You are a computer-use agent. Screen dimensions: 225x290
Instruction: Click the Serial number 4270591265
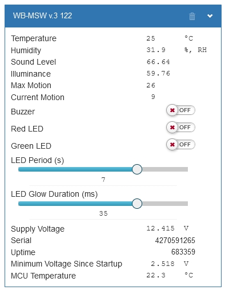(175, 240)
